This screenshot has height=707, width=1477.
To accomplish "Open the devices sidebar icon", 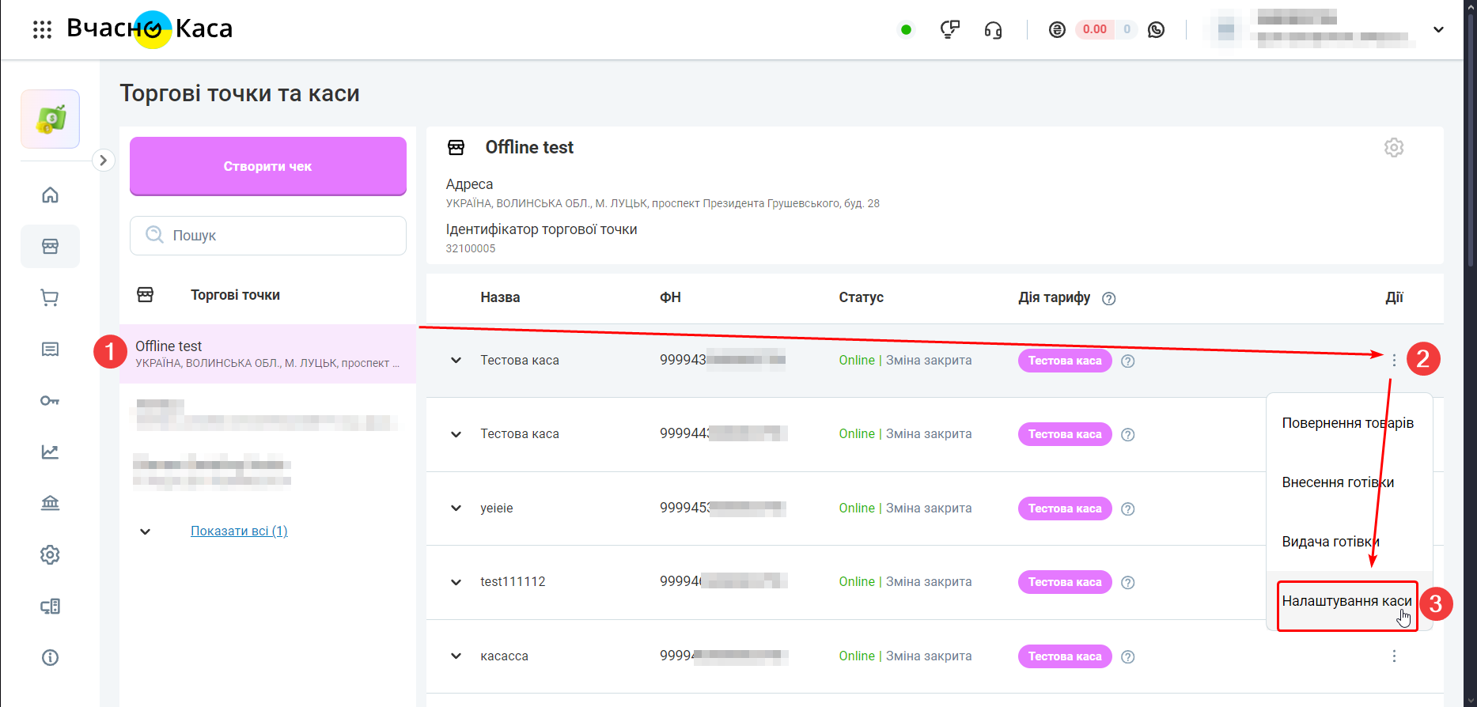I will point(50,606).
